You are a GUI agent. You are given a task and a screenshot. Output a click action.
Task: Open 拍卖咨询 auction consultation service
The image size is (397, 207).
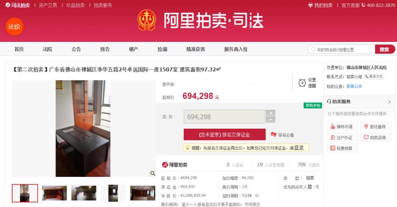[376, 137]
